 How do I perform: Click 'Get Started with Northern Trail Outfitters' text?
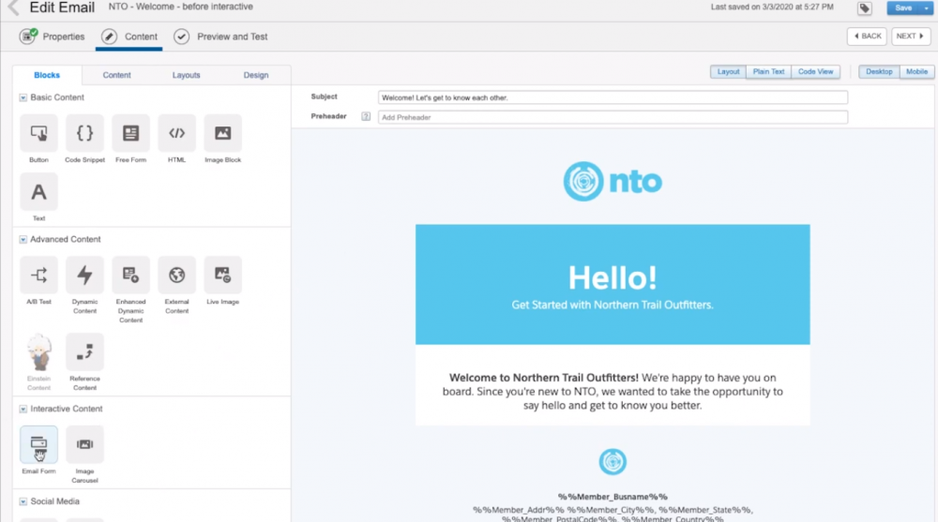pos(613,305)
